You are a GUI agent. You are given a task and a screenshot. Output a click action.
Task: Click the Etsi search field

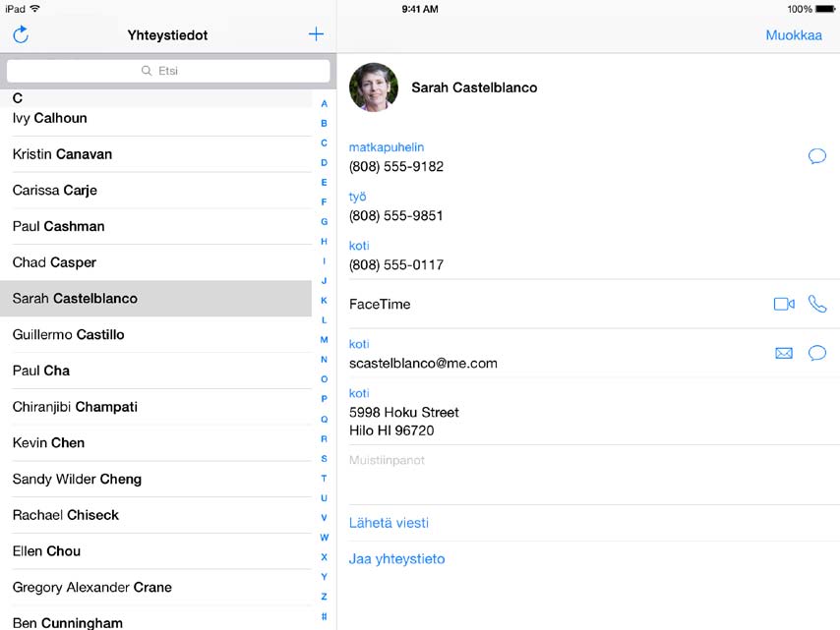(168, 71)
